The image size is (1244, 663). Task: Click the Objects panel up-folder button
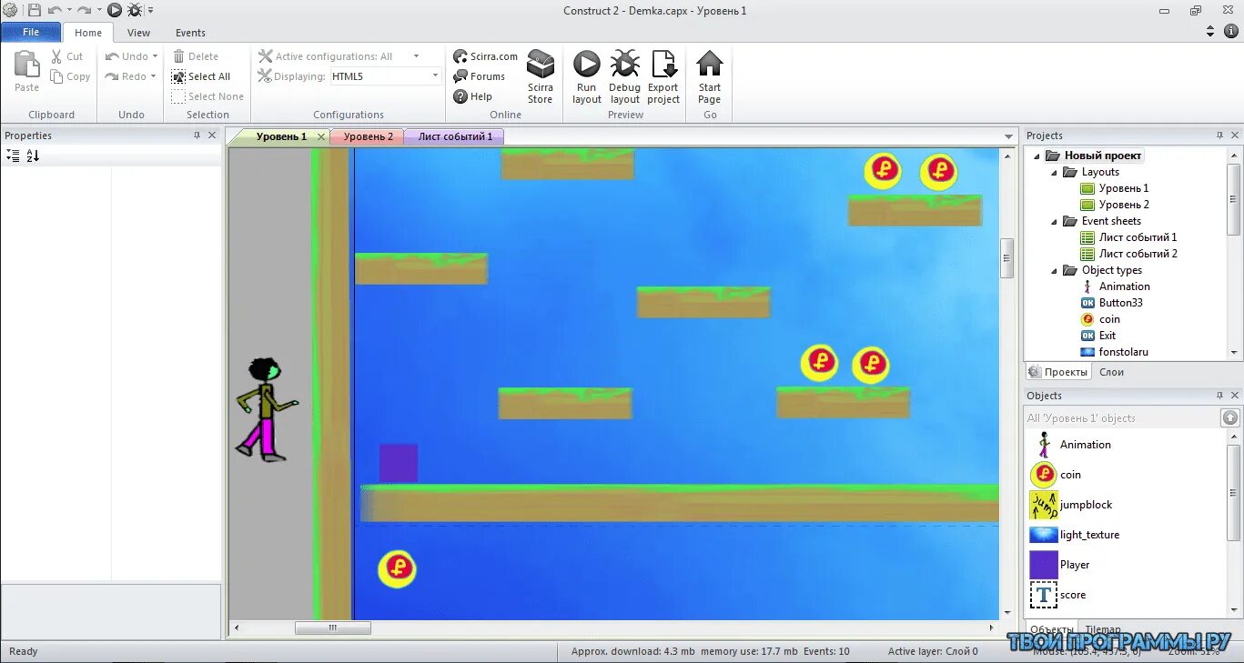pos(1229,417)
